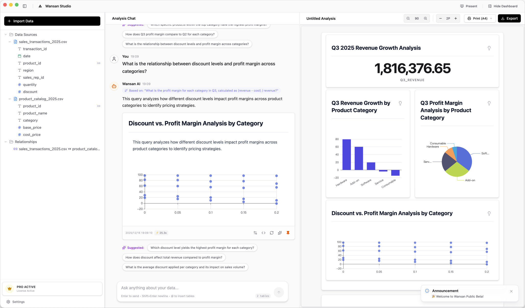Collapse the Data Sources folder
The height and width of the screenshot is (308, 525).
click(x=6, y=34)
